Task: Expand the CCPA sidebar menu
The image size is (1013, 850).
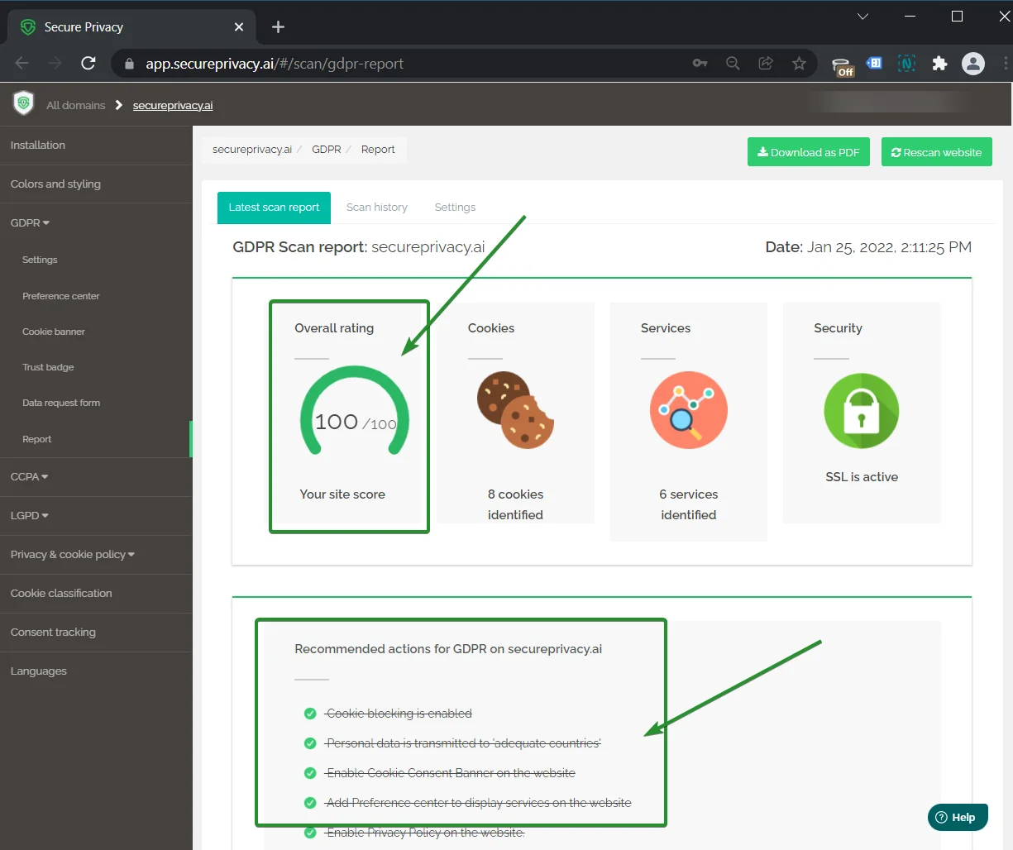Action: [x=28, y=476]
